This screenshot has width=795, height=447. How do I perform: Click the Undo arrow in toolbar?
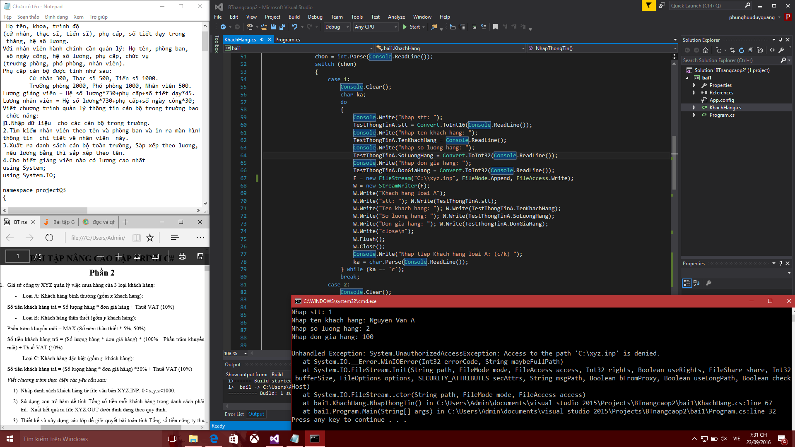(294, 27)
